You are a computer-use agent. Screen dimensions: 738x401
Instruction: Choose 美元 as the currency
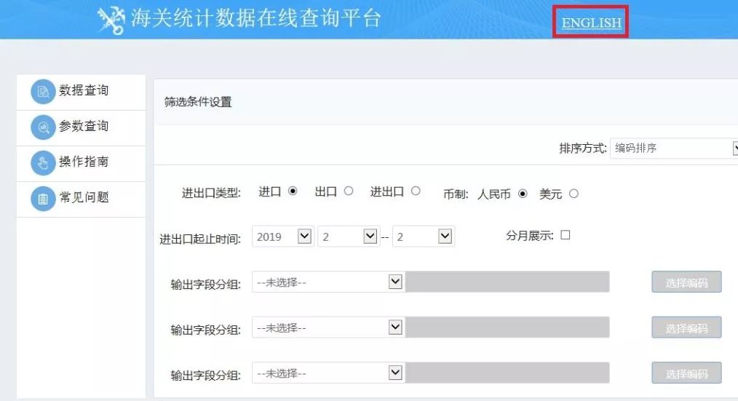point(574,194)
